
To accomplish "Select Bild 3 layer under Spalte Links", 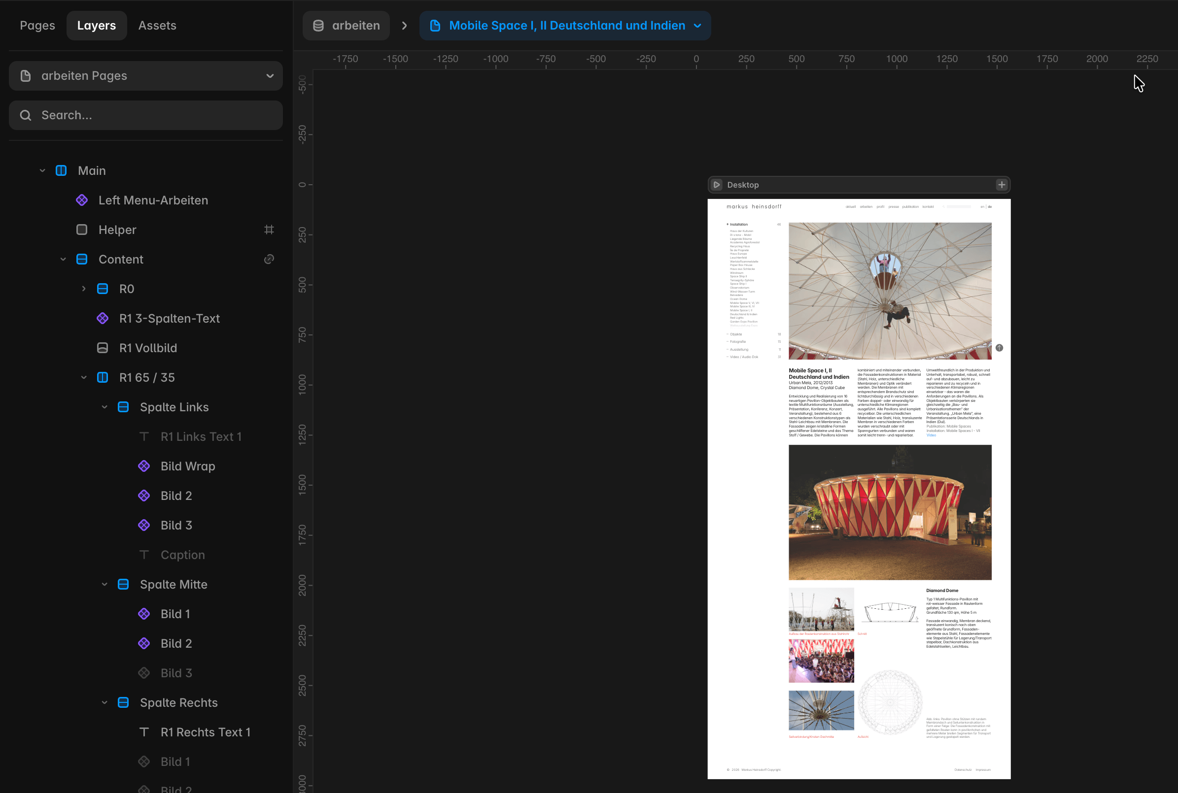I will click(x=176, y=526).
